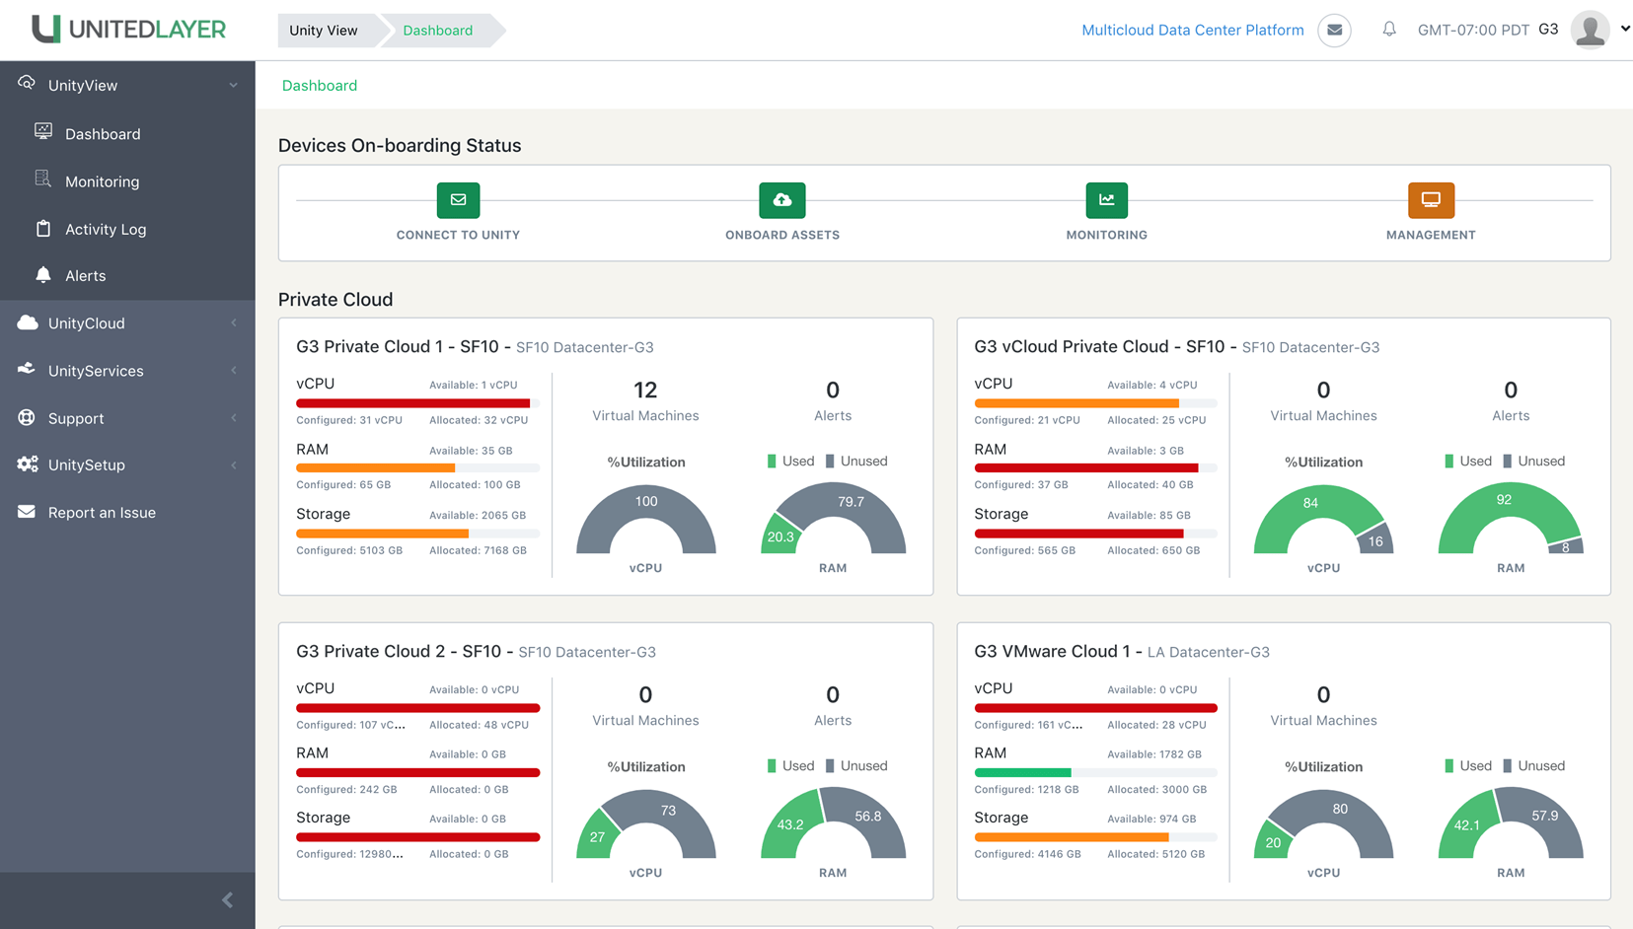Click the Onboard Assets cloud icon
Screen dimensions: 1633x929
click(x=781, y=200)
